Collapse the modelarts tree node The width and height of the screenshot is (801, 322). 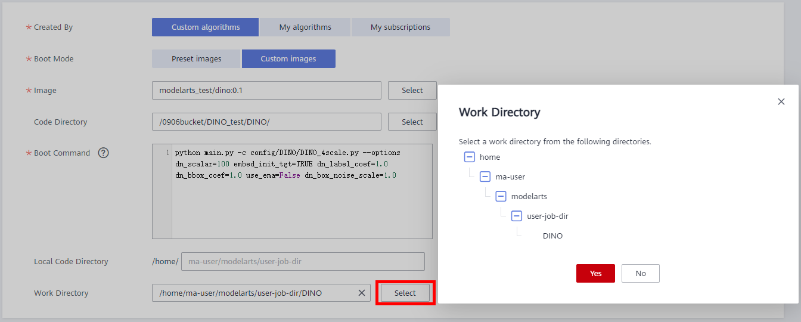click(501, 196)
